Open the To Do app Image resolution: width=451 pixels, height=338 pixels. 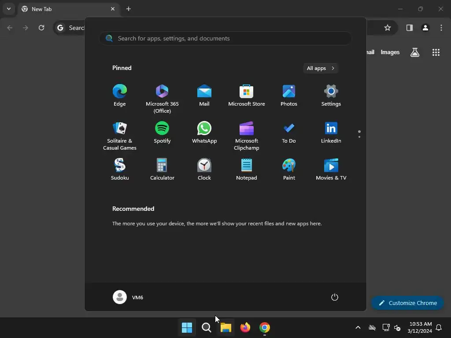tap(289, 132)
